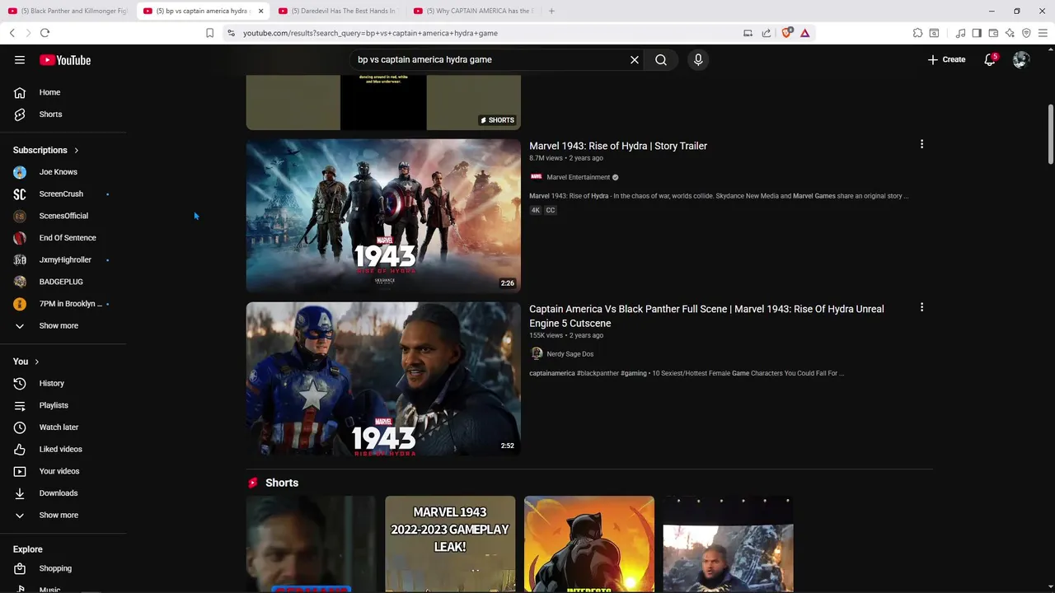Switch to Why CAPTAIN AMERICA tab
The image size is (1055, 593).
tap(471, 11)
